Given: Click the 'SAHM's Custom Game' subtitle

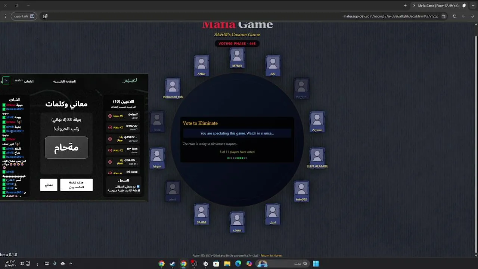Looking at the screenshot, I should pyautogui.click(x=237, y=35).
